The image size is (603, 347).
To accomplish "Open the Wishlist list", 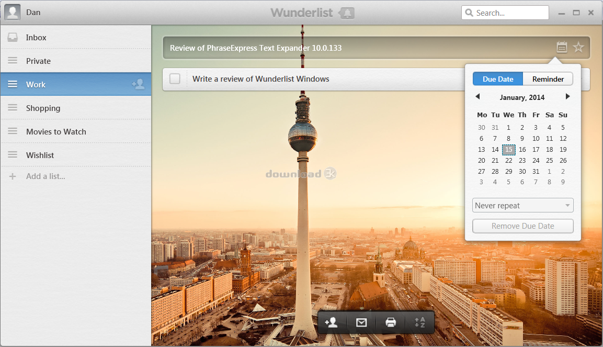I will tap(76, 154).
